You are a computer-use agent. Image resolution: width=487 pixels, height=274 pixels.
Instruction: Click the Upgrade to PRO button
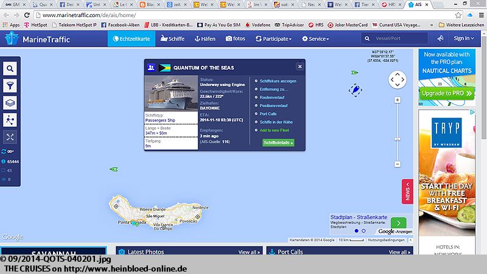tap(447, 93)
